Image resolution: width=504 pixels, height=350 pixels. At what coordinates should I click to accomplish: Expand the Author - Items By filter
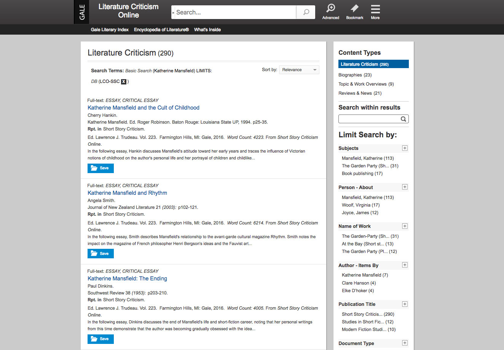coord(405,265)
